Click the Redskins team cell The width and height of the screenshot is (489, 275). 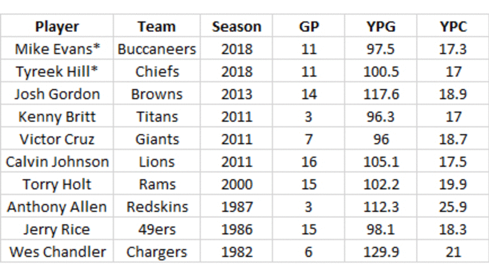(157, 207)
